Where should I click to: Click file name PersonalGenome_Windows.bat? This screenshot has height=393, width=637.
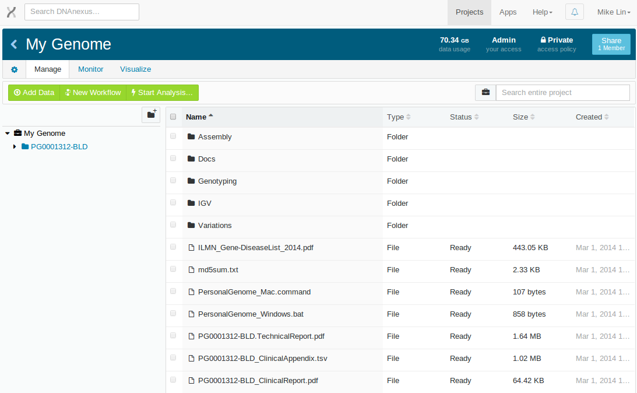(251, 314)
